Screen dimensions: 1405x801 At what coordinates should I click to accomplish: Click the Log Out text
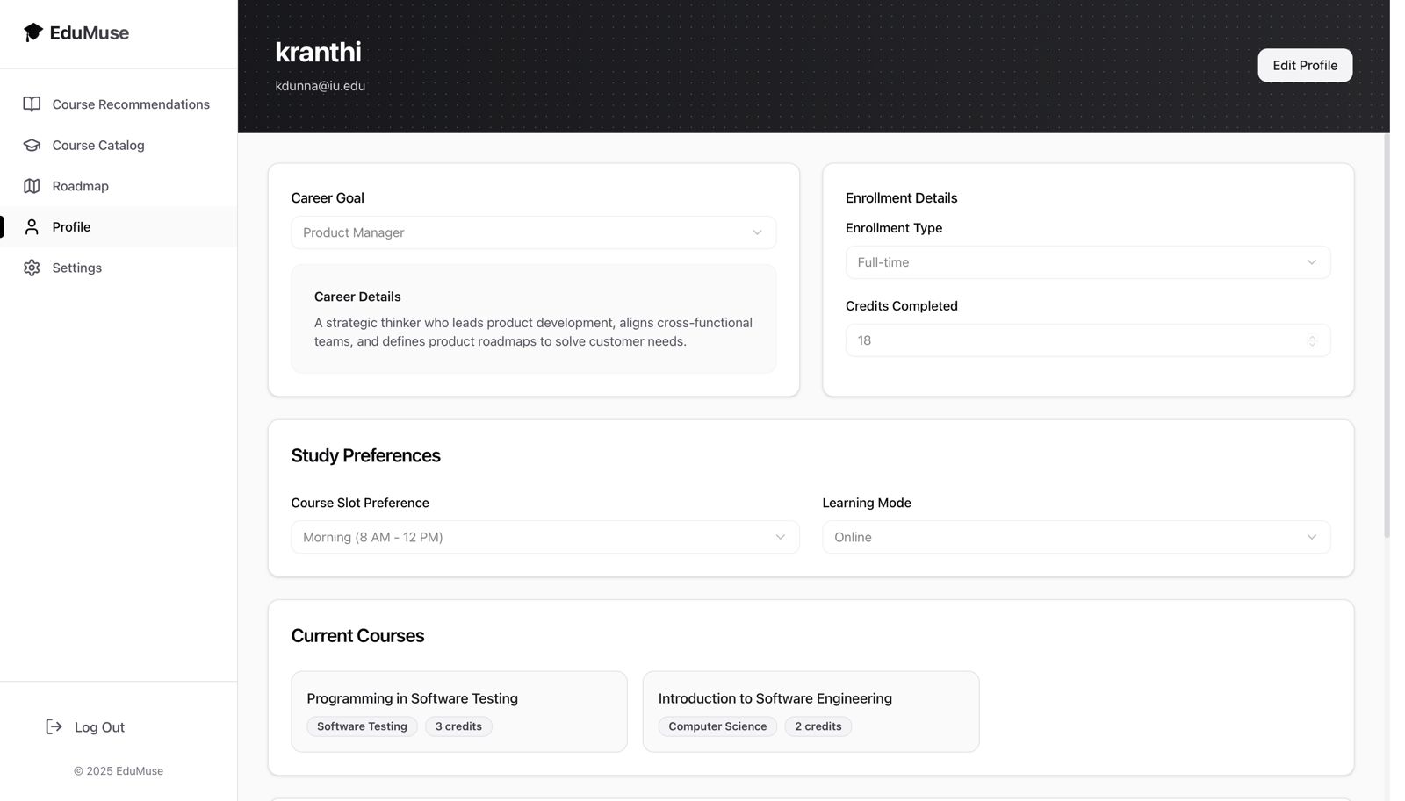99,727
